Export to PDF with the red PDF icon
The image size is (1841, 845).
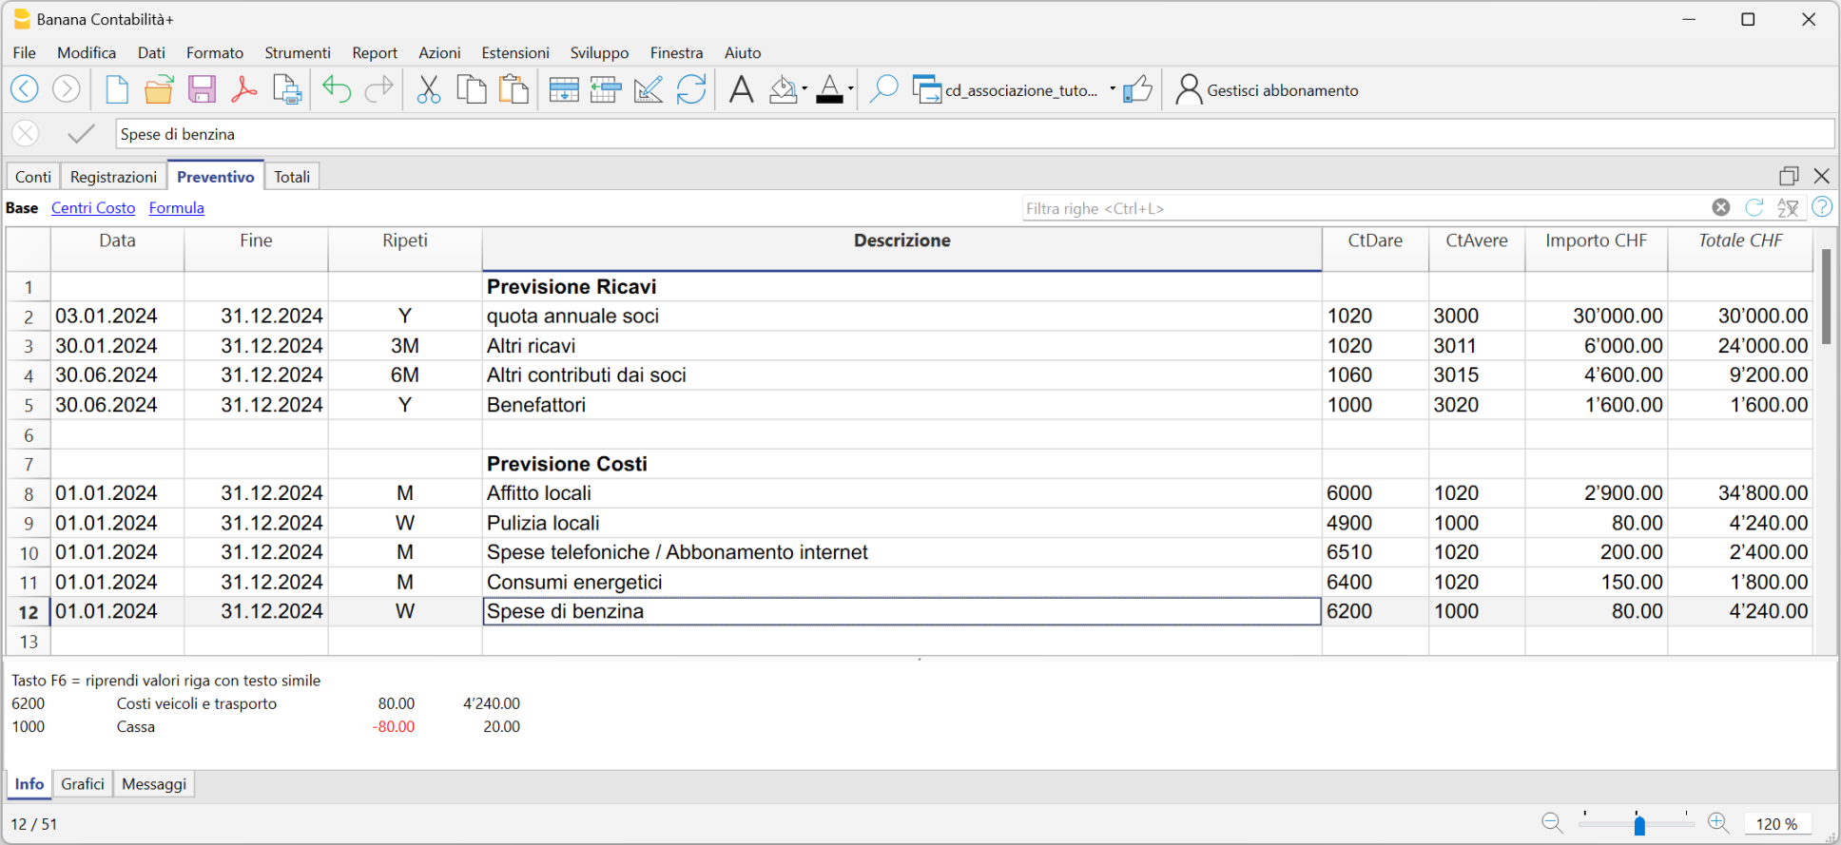click(244, 89)
